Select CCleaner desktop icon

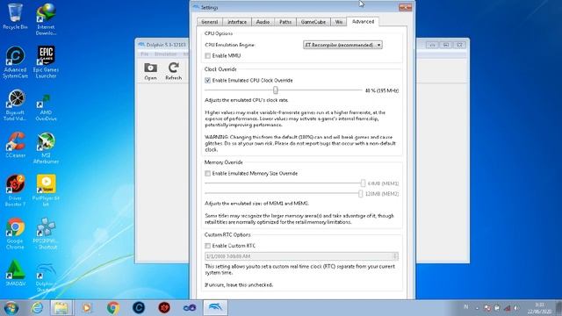15,145
